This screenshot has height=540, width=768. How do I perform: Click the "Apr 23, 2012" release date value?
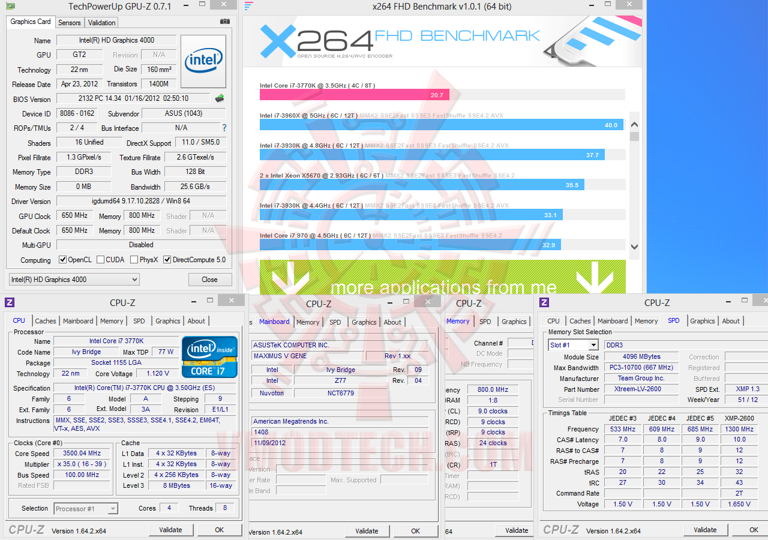pos(79,84)
